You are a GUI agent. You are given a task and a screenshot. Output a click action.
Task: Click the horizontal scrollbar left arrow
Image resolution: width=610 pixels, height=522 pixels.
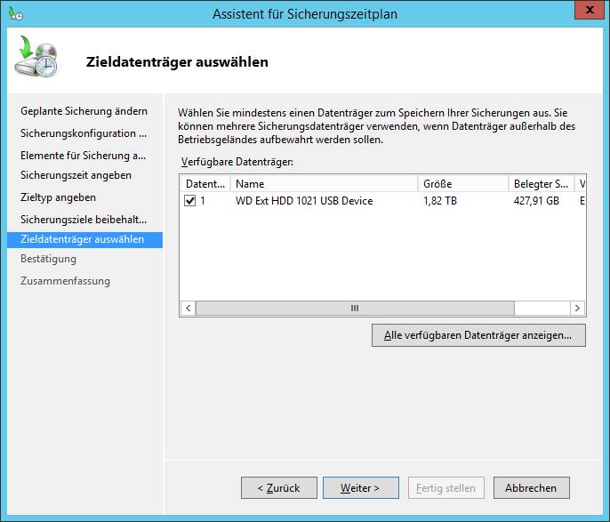click(x=189, y=308)
